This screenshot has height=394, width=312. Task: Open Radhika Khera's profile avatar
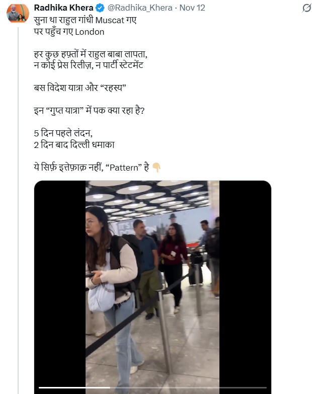18,12
